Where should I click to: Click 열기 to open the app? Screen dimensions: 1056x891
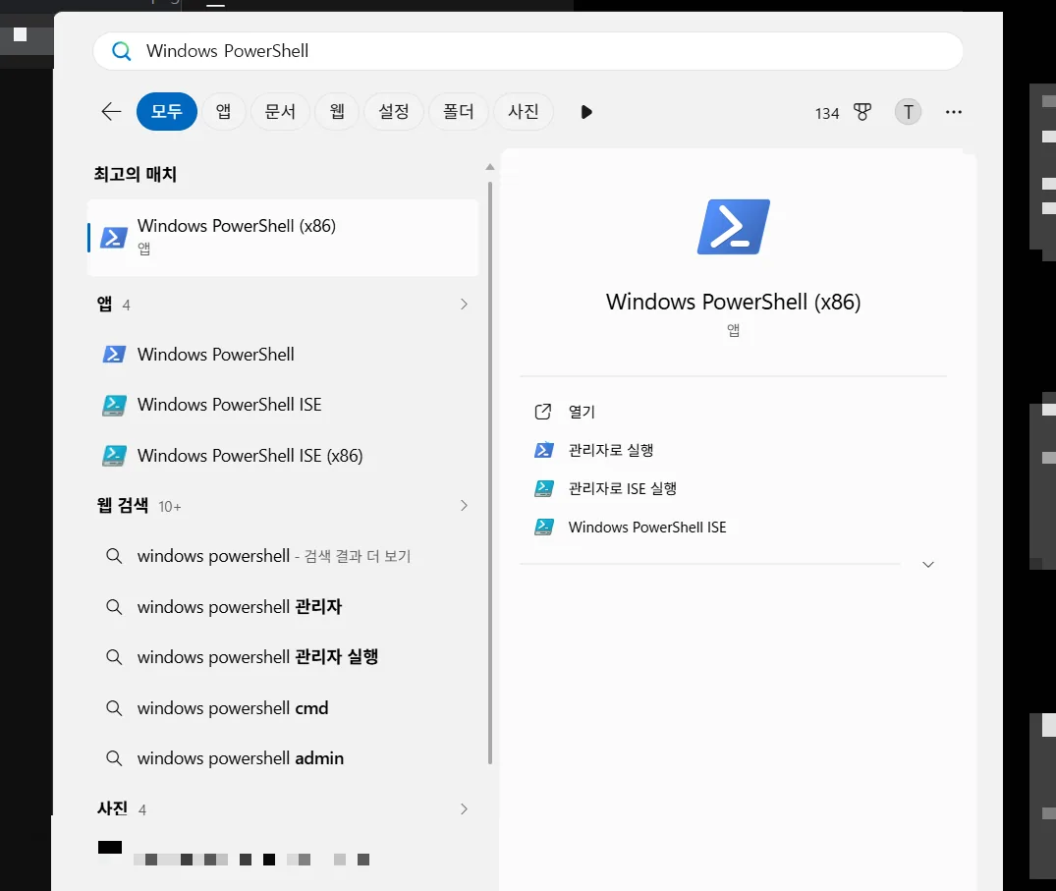582,412
